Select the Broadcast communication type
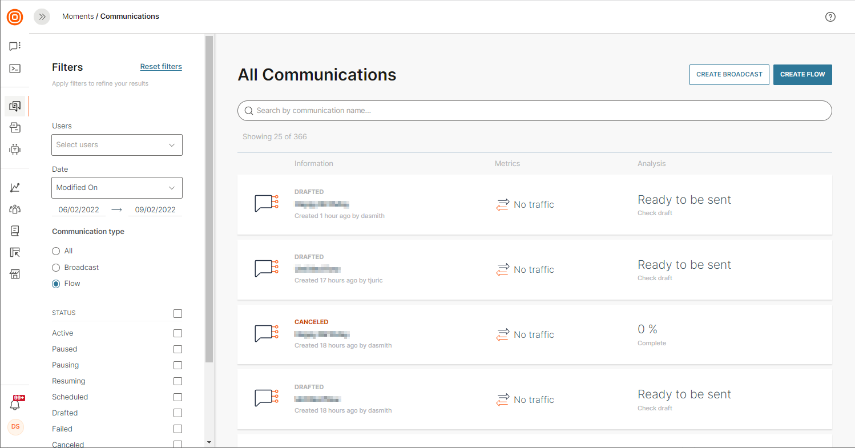The height and width of the screenshot is (448, 855). pyautogui.click(x=56, y=268)
